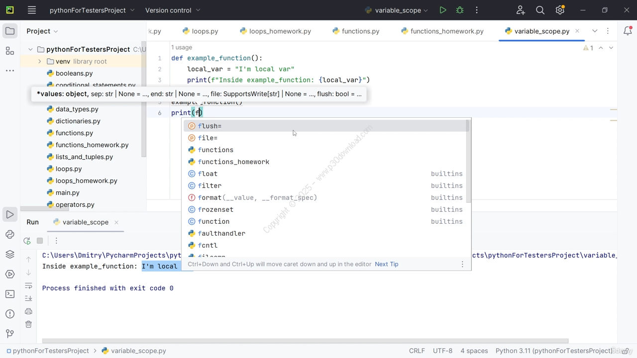Clear all run console output
637x358 pixels.
28,324
